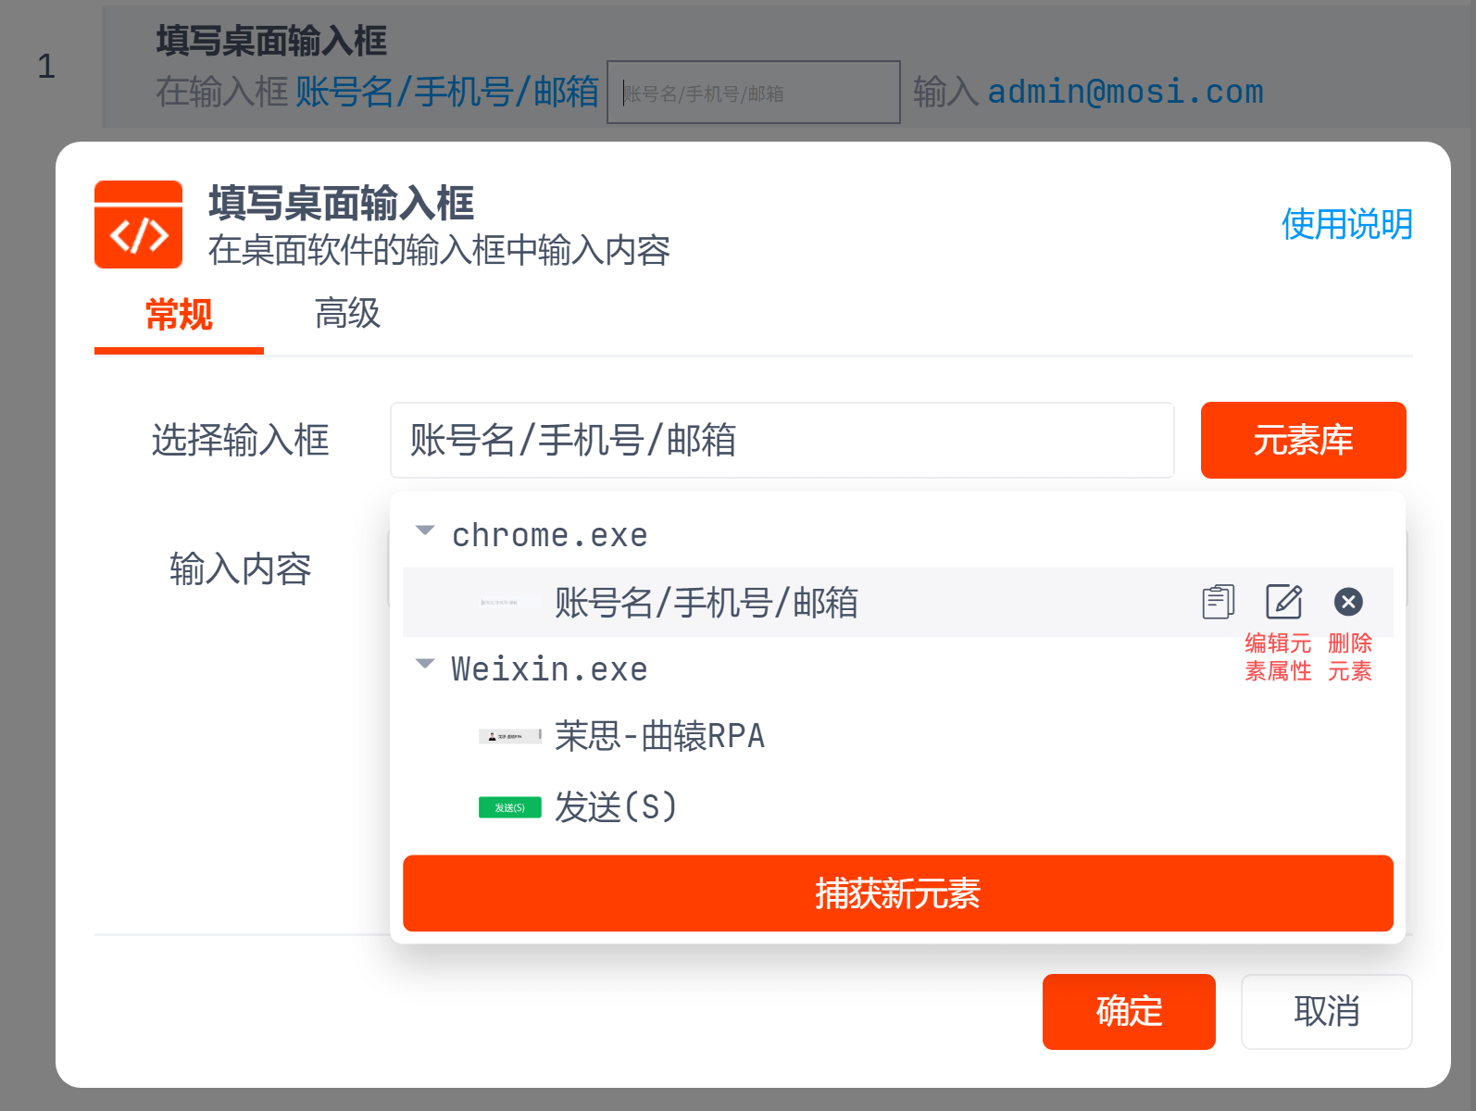Viewport: 1476px width, 1111px height.
Task: Choose the 发送(S) element
Action: 616,807
